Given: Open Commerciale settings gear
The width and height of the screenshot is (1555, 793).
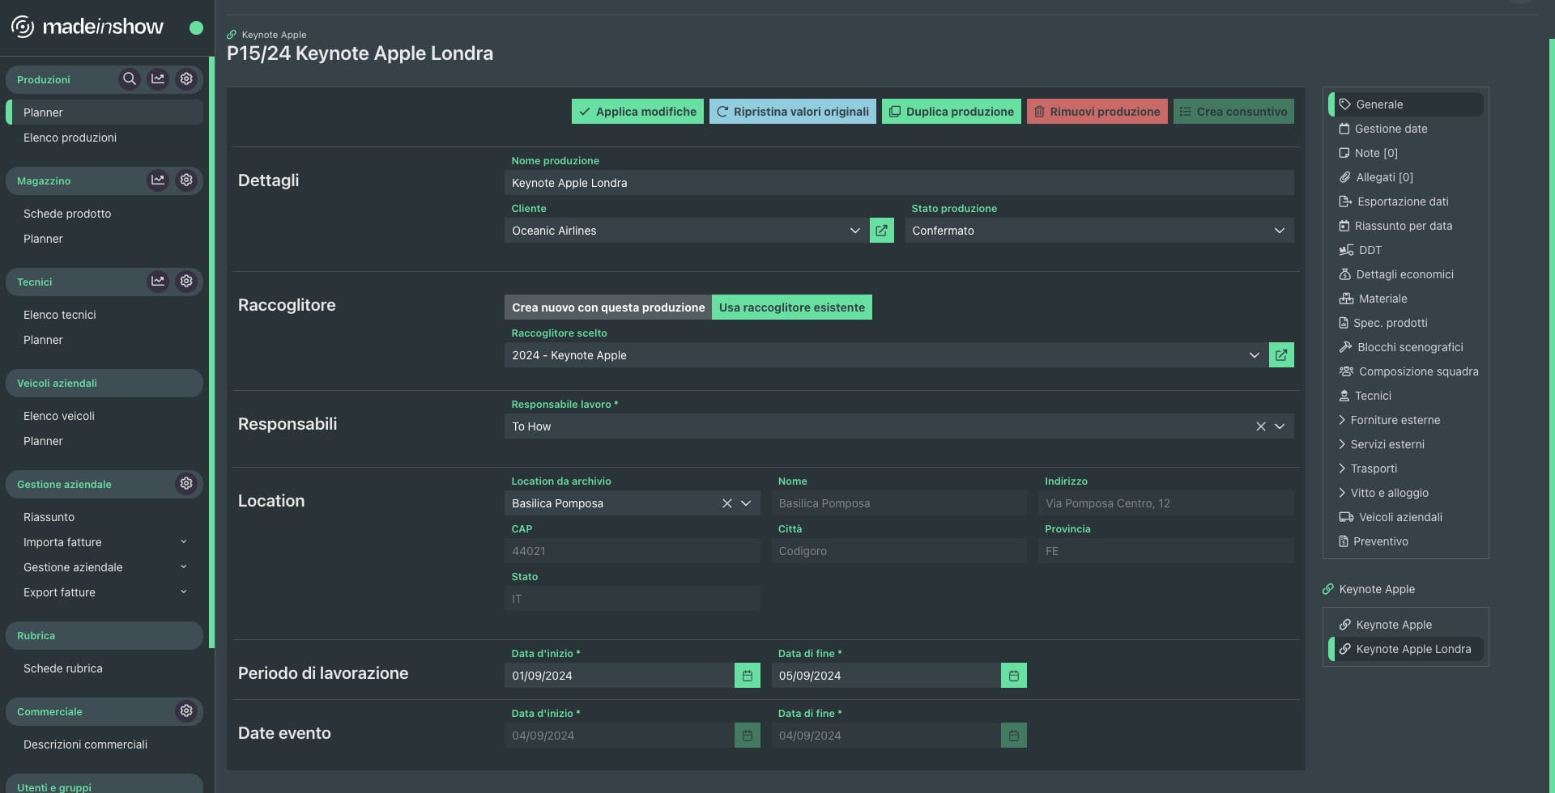Looking at the screenshot, I should pyautogui.click(x=186, y=711).
